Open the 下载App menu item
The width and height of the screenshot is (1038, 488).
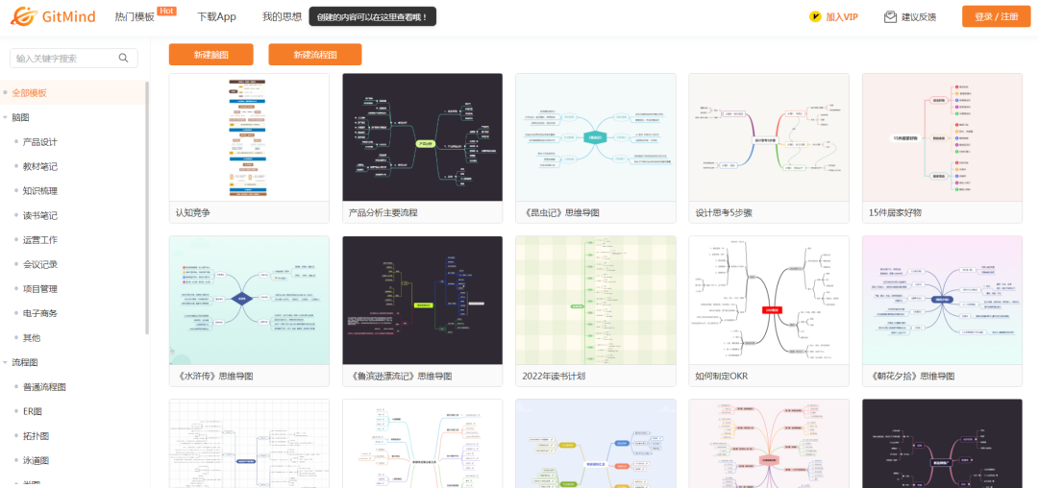coord(216,17)
